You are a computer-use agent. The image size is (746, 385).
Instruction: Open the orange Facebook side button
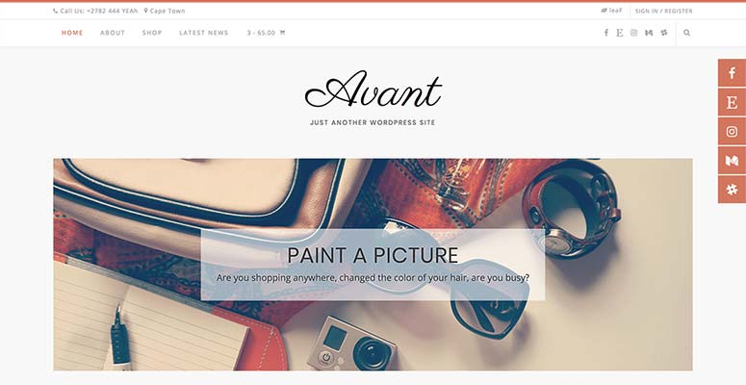pyautogui.click(x=733, y=73)
